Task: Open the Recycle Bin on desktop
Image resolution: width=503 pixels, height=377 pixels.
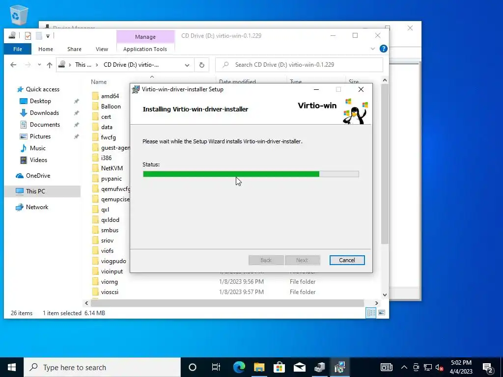Action: pos(19,15)
